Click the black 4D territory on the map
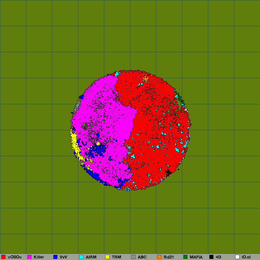This screenshot has height=260, width=260. point(168,172)
